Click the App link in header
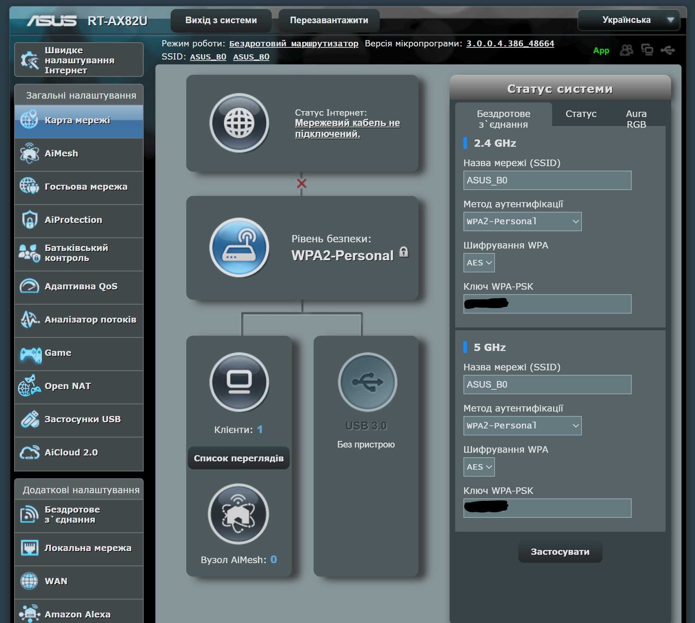The height and width of the screenshot is (623, 695). [601, 51]
